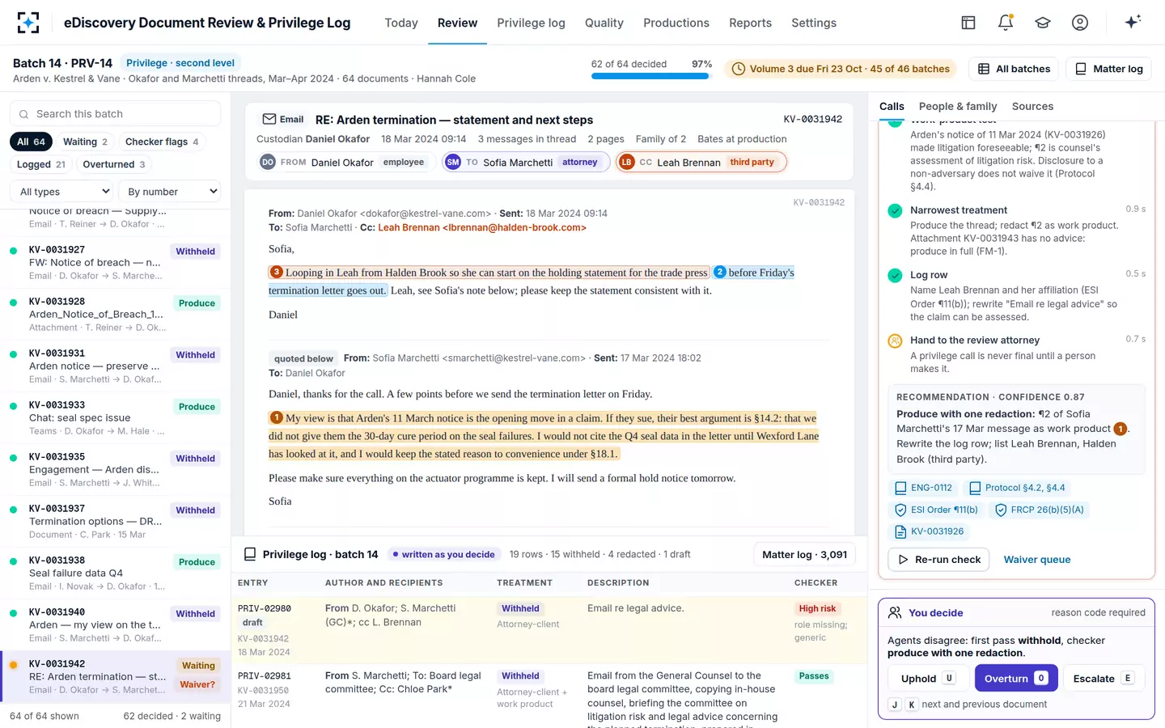The width and height of the screenshot is (1165, 728).
Task: Click the SM avatar for Sofia Marchetti
Action: point(453,162)
